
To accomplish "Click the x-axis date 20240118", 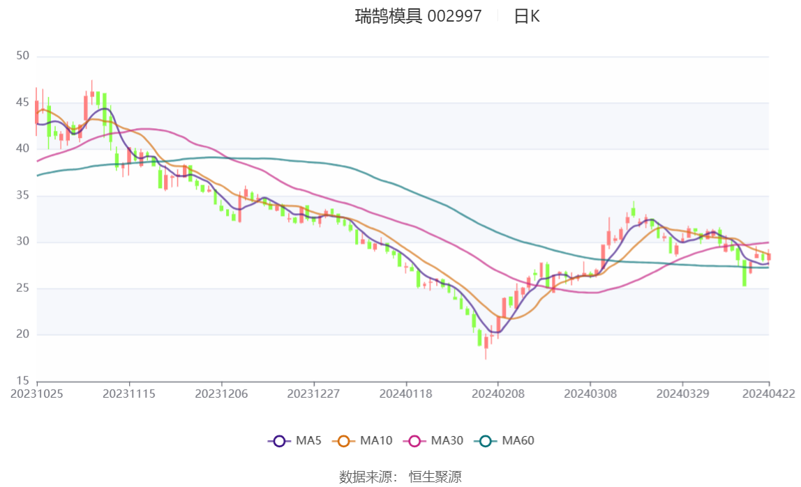I will (405, 394).
